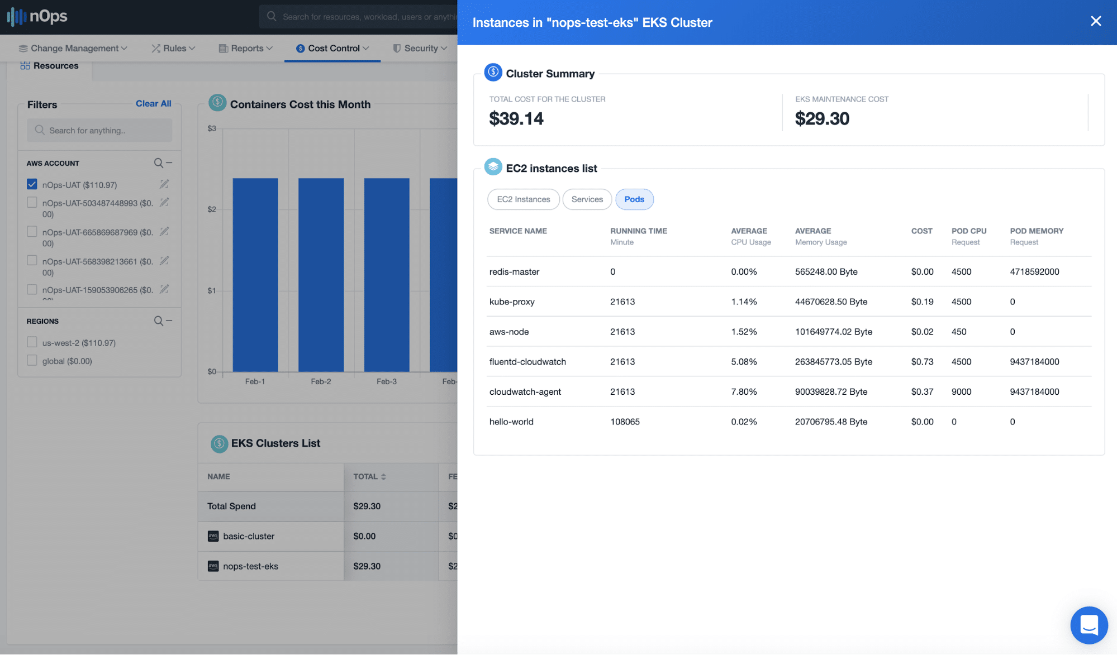This screenshot has width=1117, height=655.
Task: Click the 108065 running time value
Action: point(625,422)
